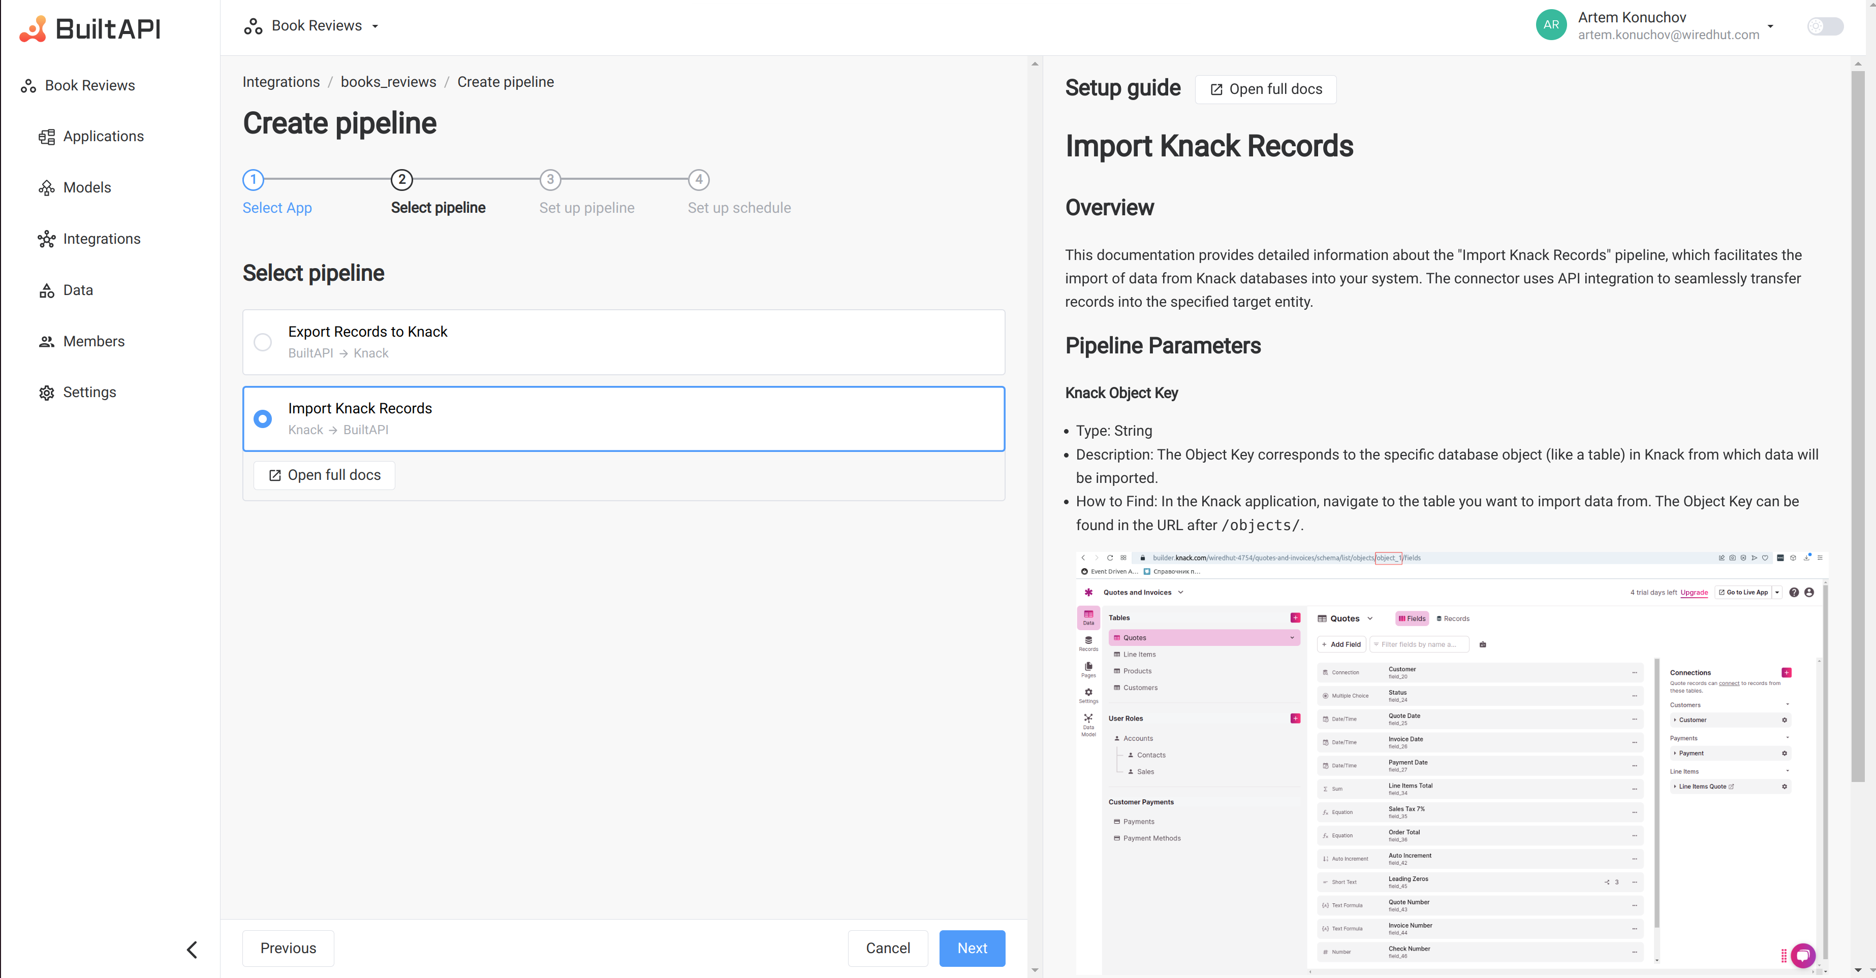
Task: Select the Export Records to Knack radio button
Action: tap(262, 341)
